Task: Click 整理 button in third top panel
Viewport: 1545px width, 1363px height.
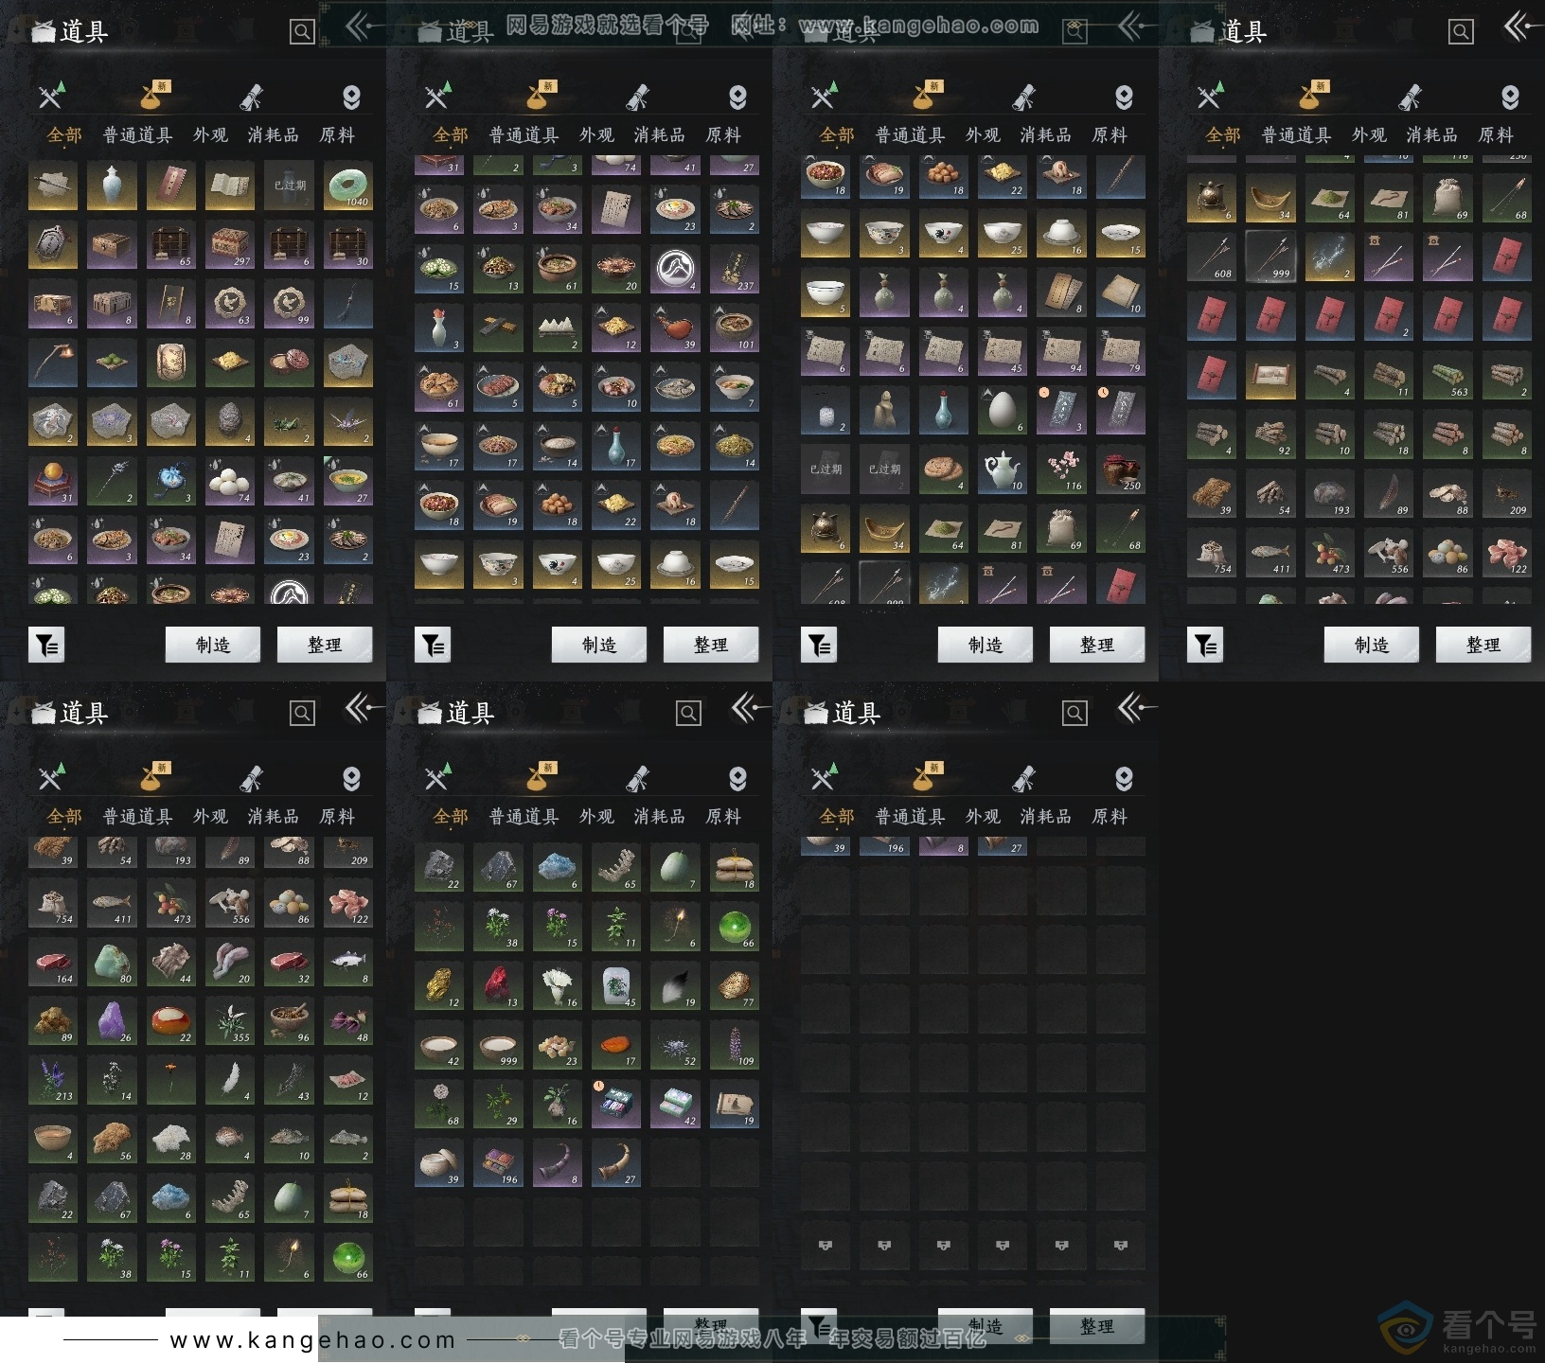Action: coord(1097,645)
